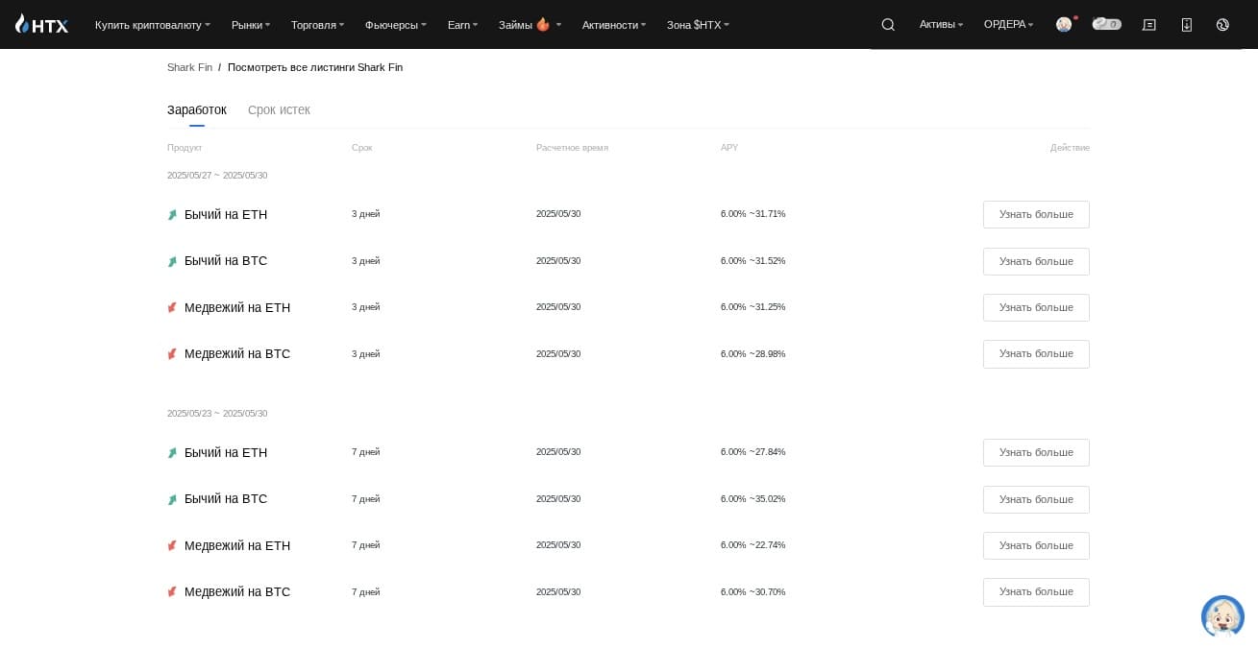1258x648 pixels.
Task: Click red fin icon of 7-day Медвежий на ETH
Action: 173,546
